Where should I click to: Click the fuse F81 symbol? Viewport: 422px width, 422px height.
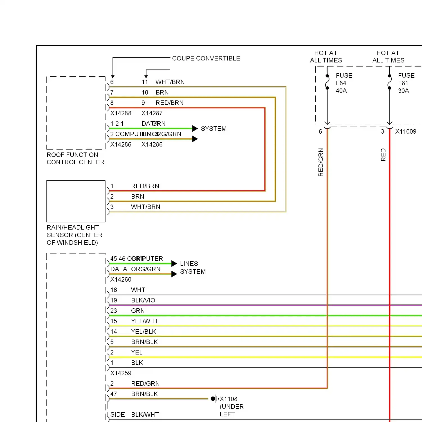[x=389, y=82]
